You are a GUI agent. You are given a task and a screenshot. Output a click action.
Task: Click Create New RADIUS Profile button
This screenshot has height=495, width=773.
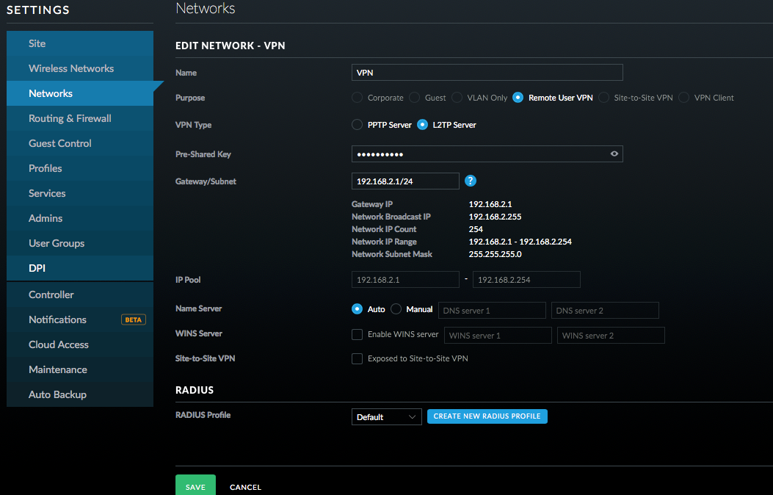(487, 416)
